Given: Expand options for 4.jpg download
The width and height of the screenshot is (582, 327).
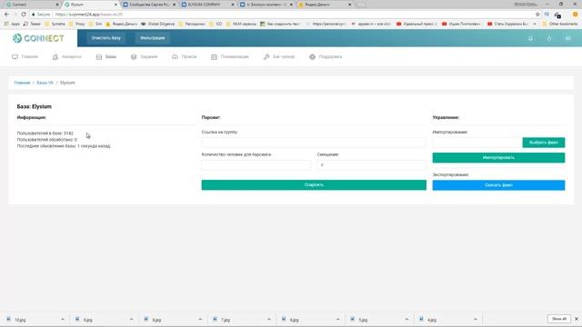Looking at the screenshot, I should coord(476,319).
